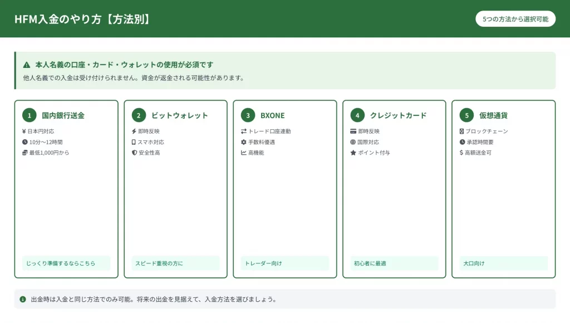Click the shield icon beside 安全性高
Image resolution: width=570 pixels, height=323 pixels.
click(134, 153)
